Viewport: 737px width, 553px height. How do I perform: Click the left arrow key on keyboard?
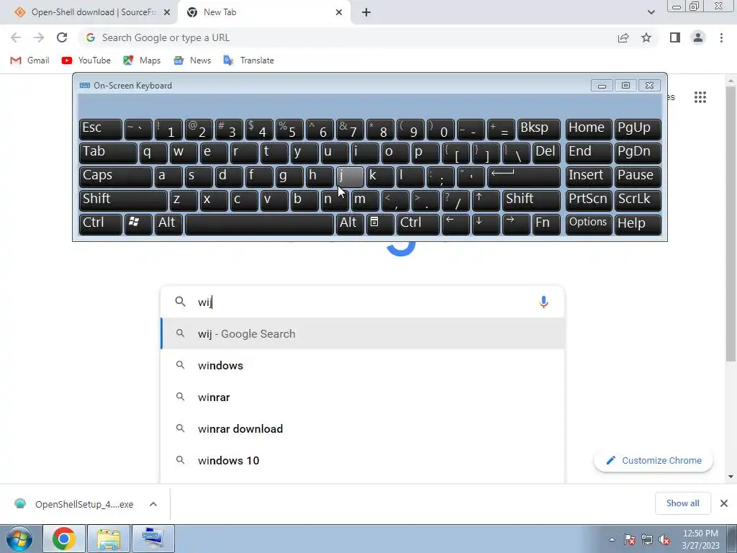coord(456,223)
